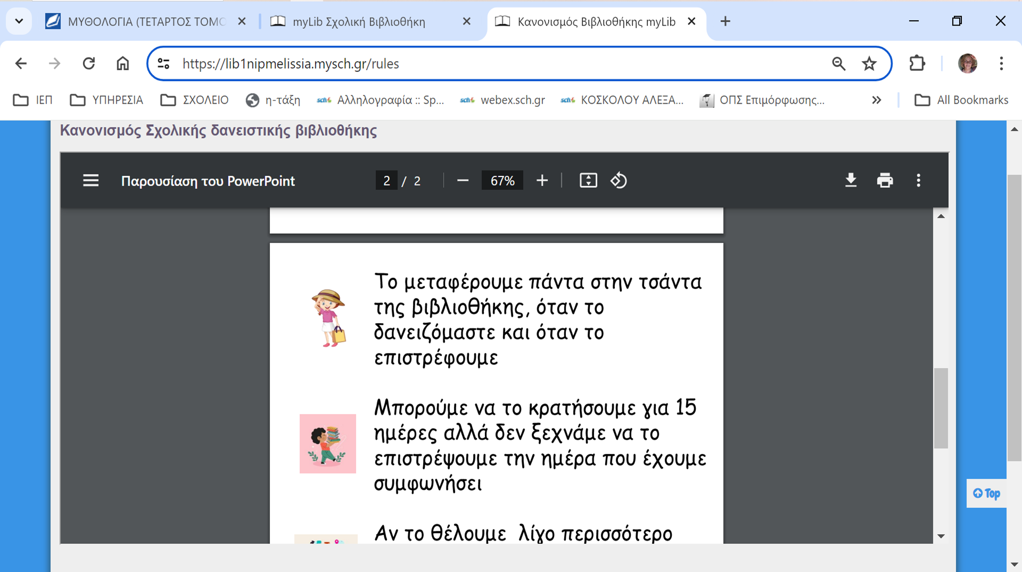The height and width of the screenshot is (572, 1022).
Task: Open the PDF viewer more actions menu
Action: pos(918,181)
